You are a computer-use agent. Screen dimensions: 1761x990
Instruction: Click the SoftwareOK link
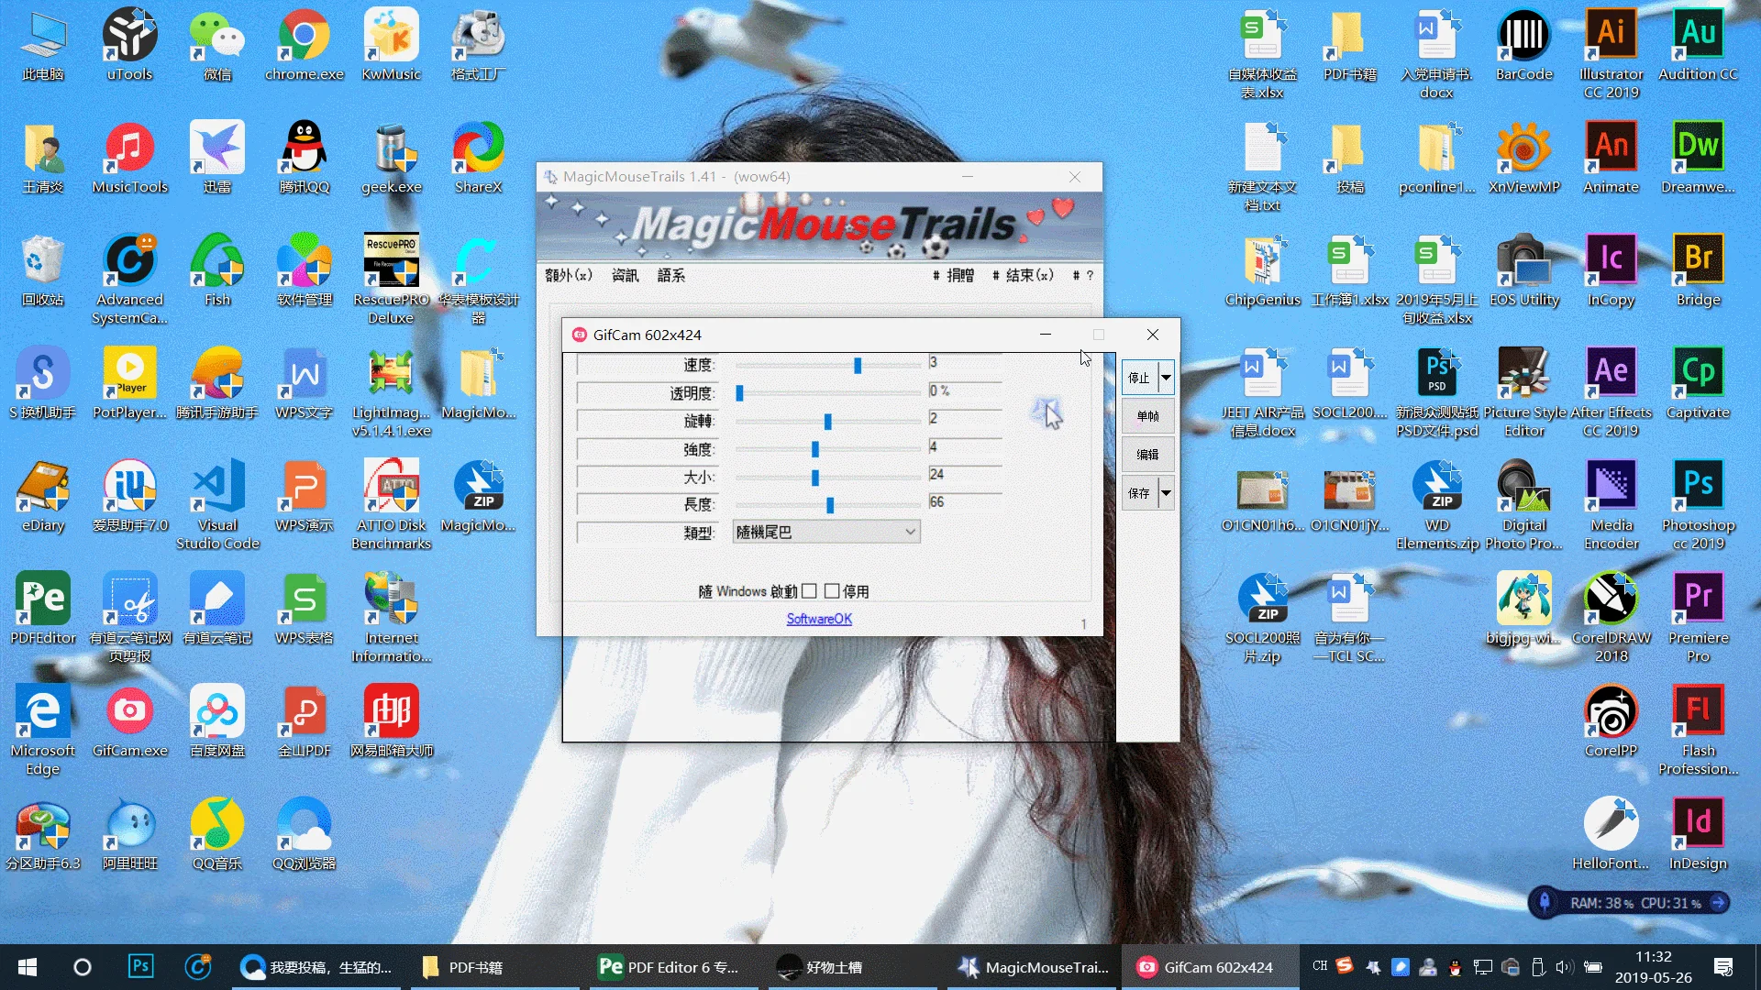point(818,619)
